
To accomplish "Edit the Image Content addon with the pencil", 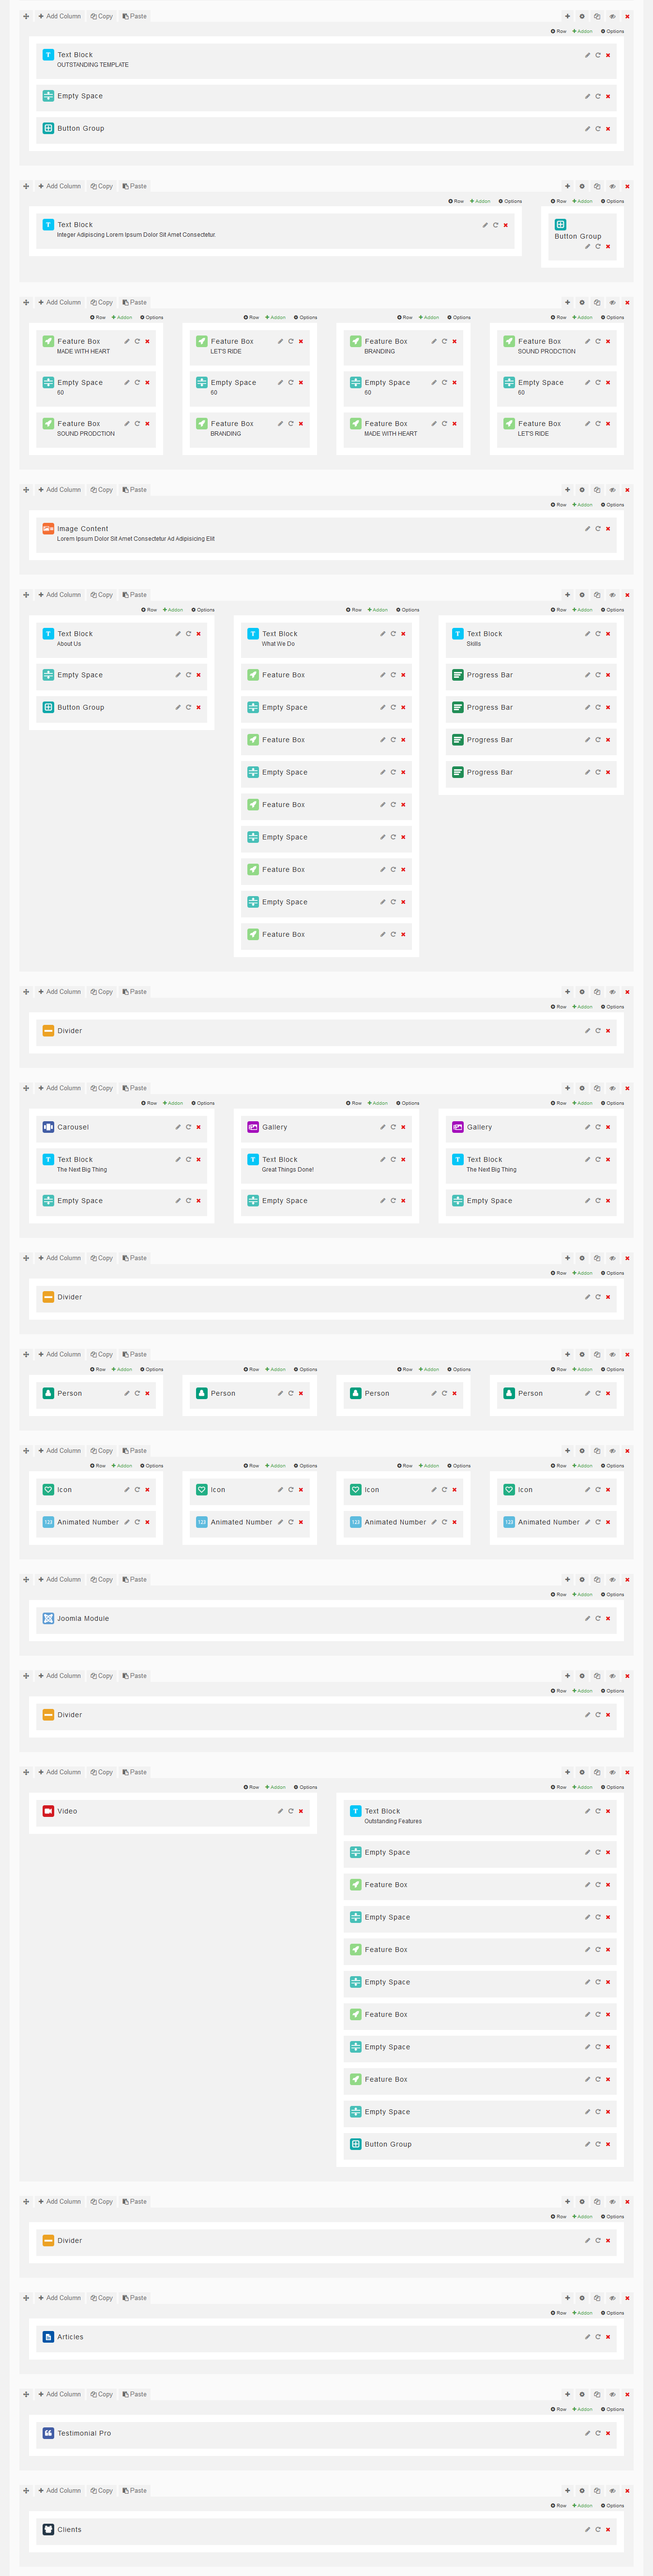I will coord(587,529).
